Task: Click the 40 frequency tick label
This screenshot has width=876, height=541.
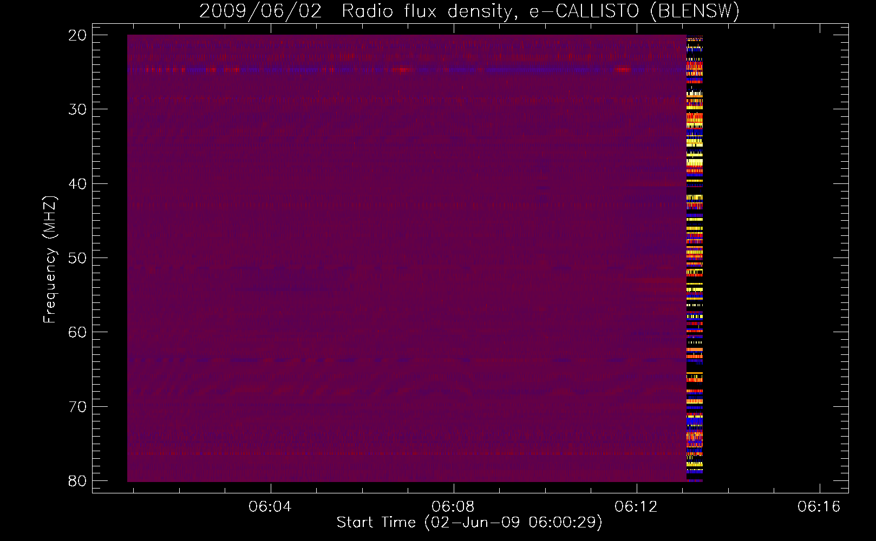Action: coord(77,184)
